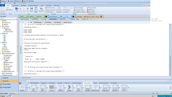Select the Dupl block in the palette
This screenshot has width=172, height=97.
pos(42,88)
